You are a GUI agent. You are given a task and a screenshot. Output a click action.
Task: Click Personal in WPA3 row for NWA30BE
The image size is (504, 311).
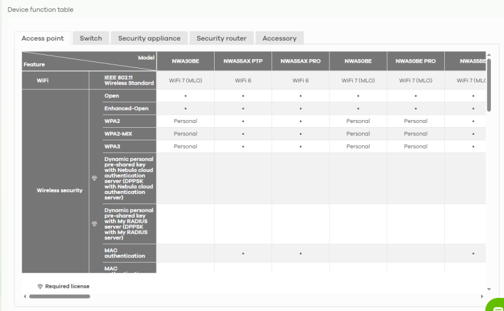pos(185,146)
